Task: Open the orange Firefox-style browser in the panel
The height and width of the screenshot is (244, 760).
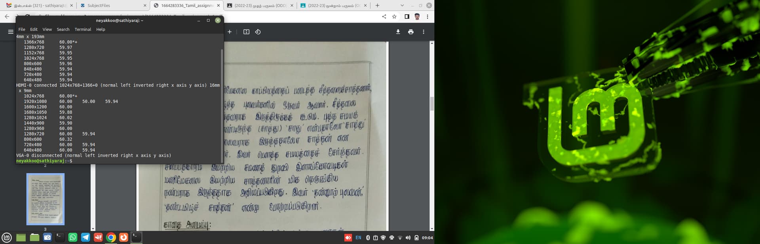Action: tap(123, 237)
